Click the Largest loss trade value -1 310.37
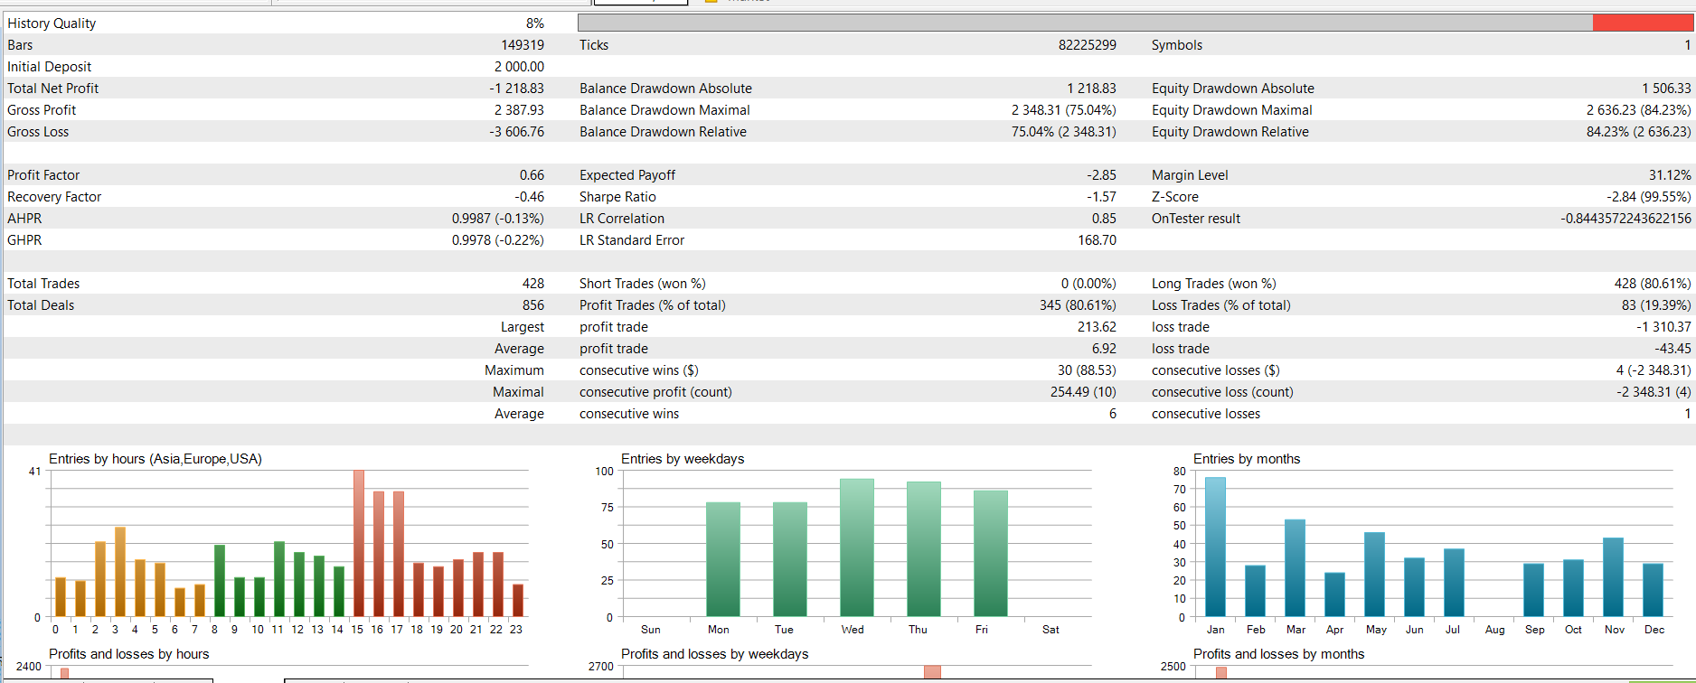This screenshot has width=1696, height=683. point(1663,327)
